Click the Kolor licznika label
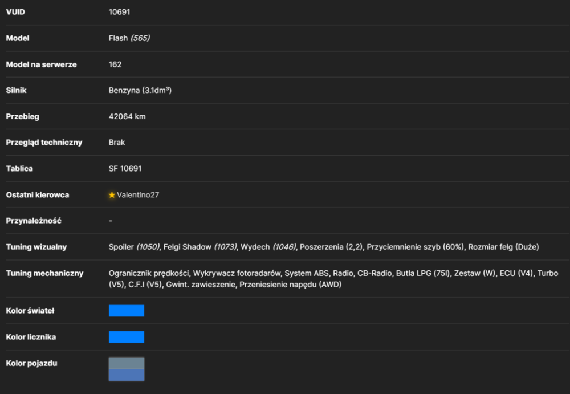 coord(31,337)
